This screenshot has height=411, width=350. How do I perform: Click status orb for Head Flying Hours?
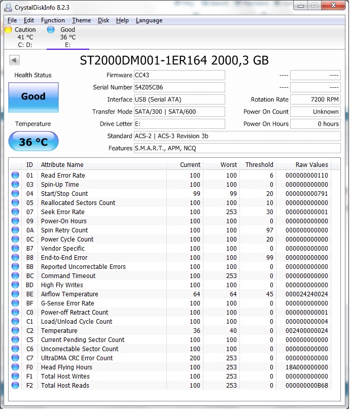15,367
